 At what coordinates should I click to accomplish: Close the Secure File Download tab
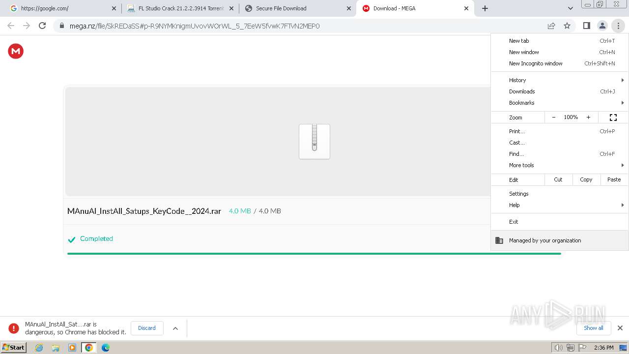pyautogui.click(x=349, y=8)
